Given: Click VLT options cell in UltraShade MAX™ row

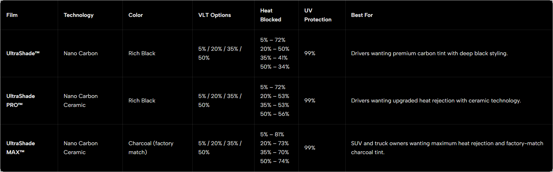Looking at the screenshot, I should coord(220,148).
